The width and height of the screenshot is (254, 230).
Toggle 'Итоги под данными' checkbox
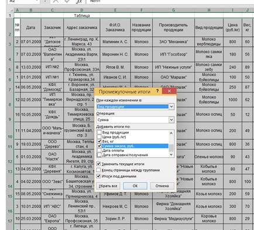click(x=98, y=176)
